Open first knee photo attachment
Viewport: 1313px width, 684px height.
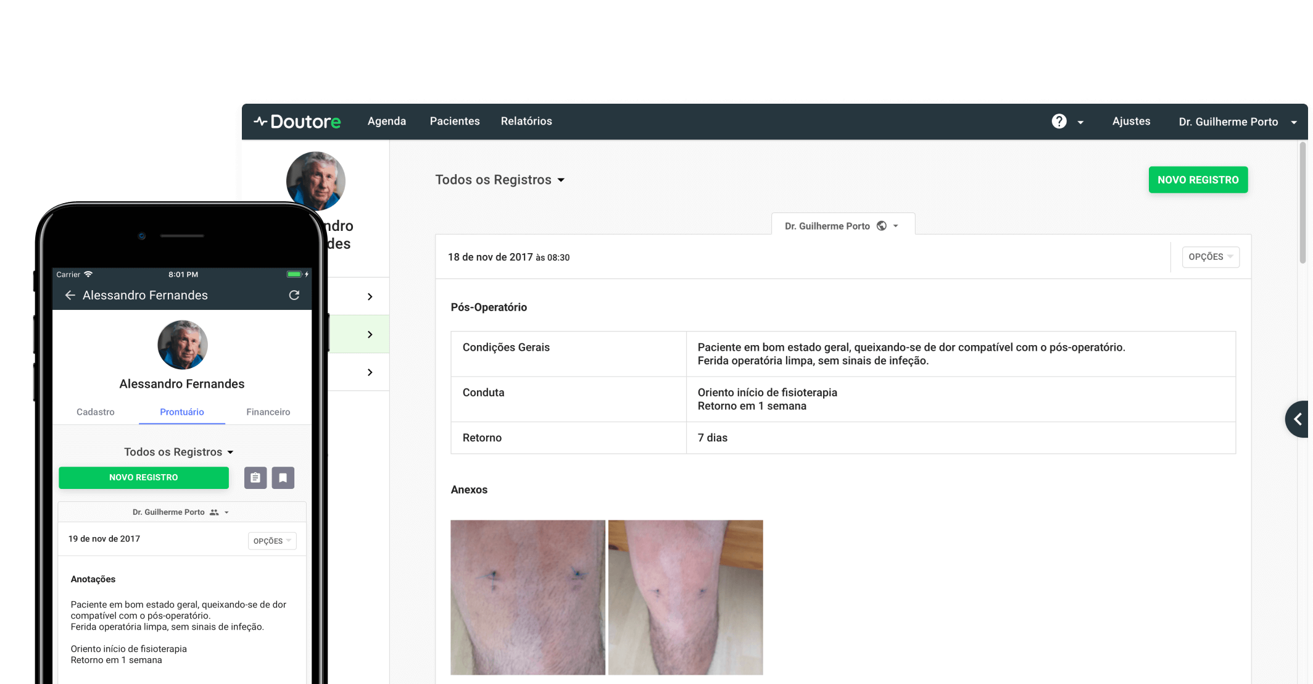click(x=528, y=597)
